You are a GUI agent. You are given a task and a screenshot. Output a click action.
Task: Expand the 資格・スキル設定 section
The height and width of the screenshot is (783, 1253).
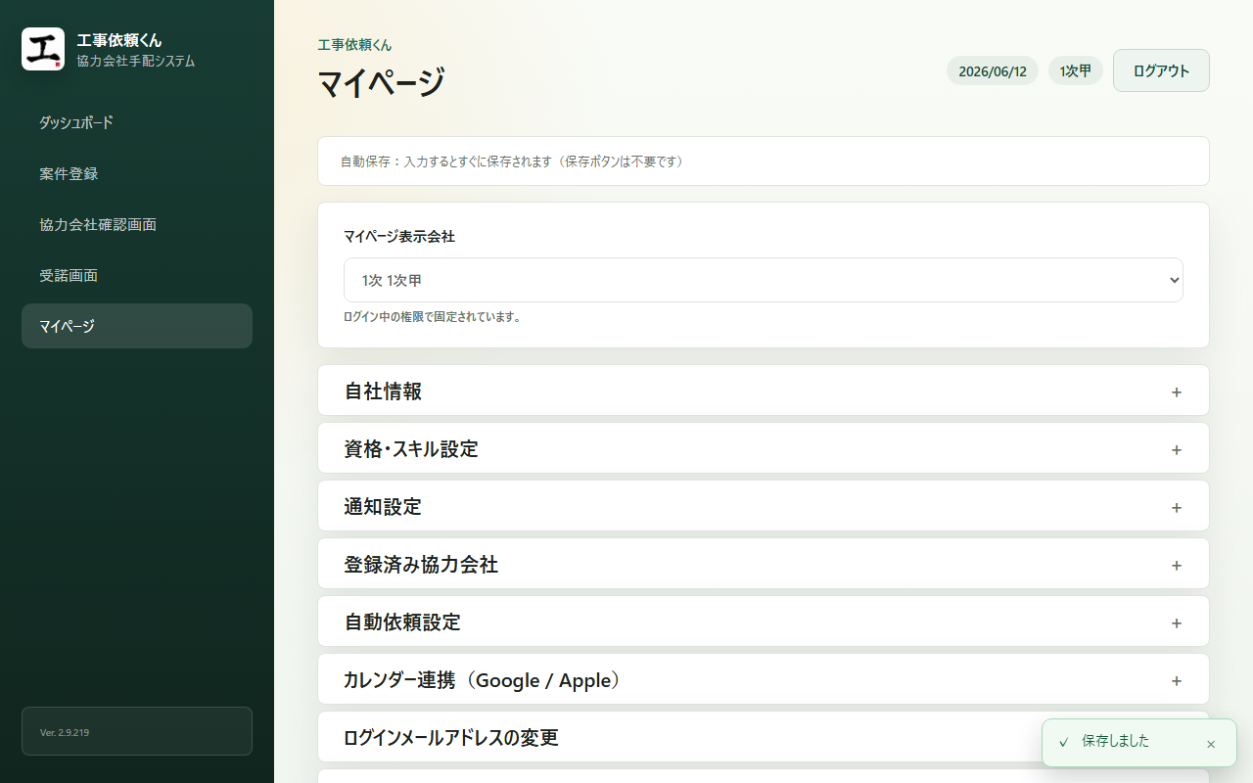click(x=764, y=448)
